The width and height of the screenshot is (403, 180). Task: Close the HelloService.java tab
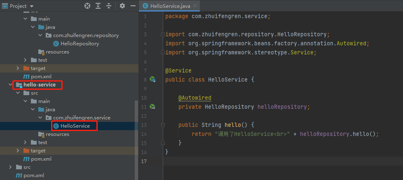coord(194,6)
